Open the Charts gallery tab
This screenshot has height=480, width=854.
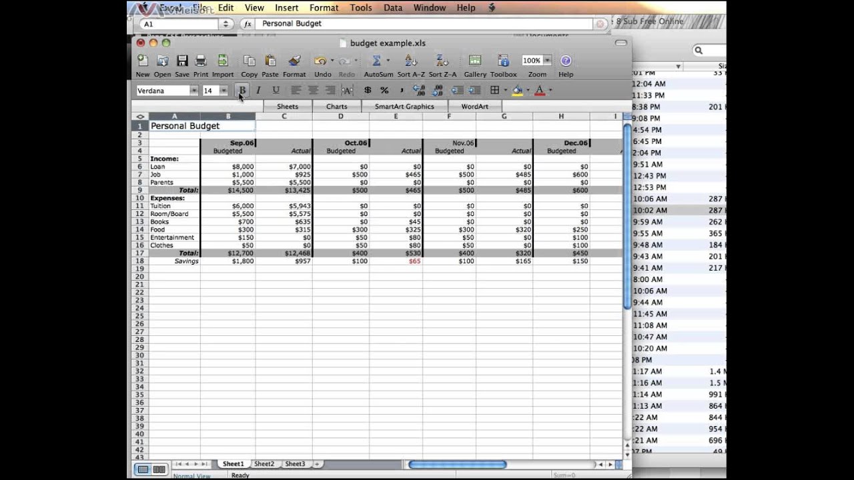[336, 106]
